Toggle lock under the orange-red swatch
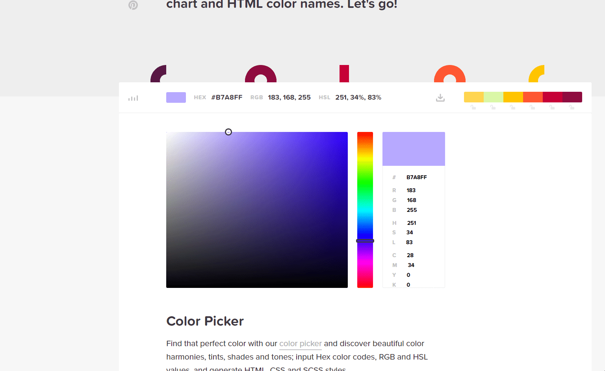Viewport: 605px width, 371px height. (532, 107)
